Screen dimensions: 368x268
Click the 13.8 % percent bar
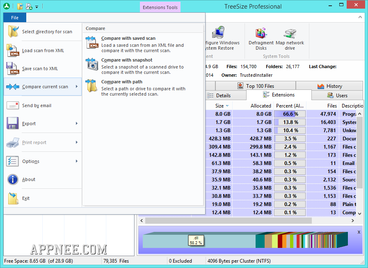click(290, 122)
